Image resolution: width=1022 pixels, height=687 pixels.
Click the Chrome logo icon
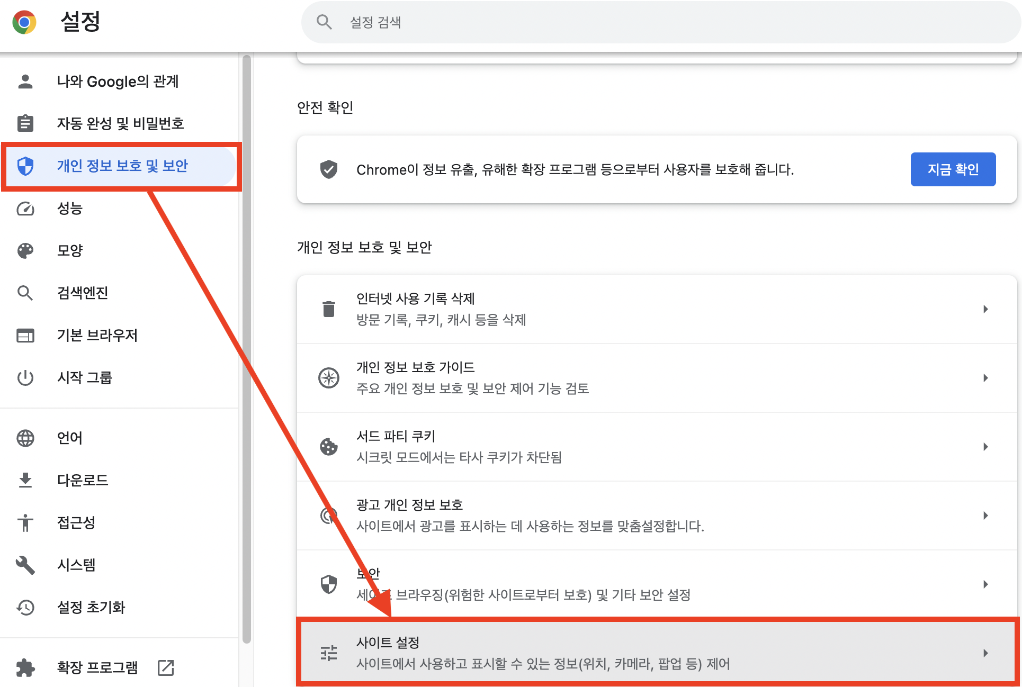tap(24, 22)
